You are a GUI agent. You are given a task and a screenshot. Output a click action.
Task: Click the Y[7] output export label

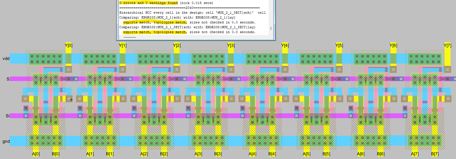[x=447, y=45]
